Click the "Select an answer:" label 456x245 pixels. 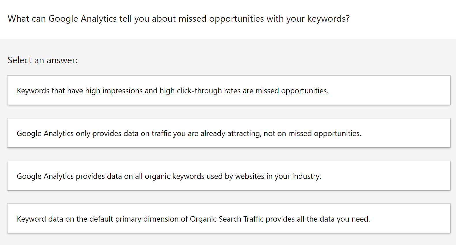click(42, 60)
